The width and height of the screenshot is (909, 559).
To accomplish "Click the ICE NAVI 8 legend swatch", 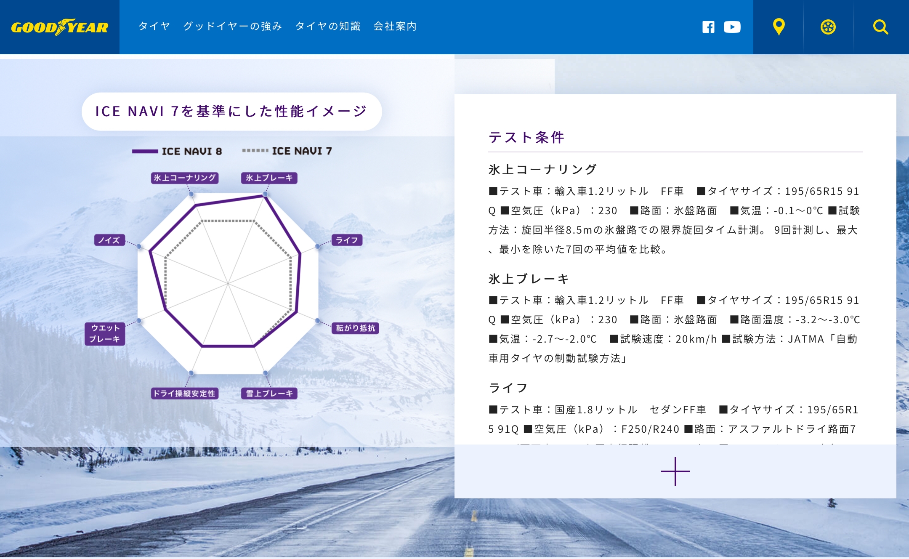I will (145, 151).
